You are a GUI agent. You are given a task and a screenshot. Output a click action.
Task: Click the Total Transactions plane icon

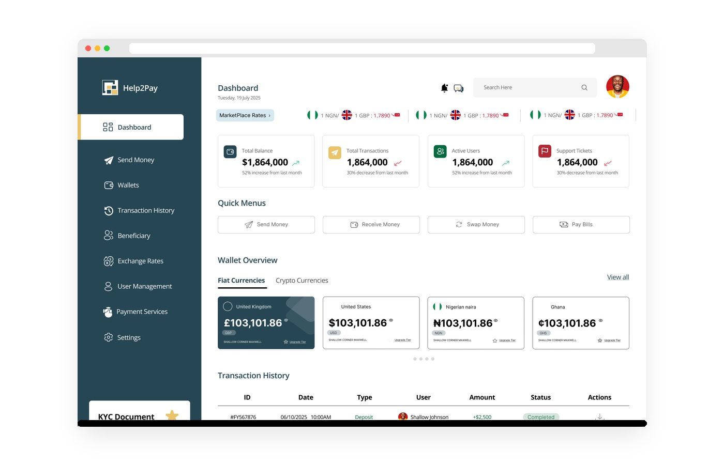pyautogui.click(x=335, y=152)
